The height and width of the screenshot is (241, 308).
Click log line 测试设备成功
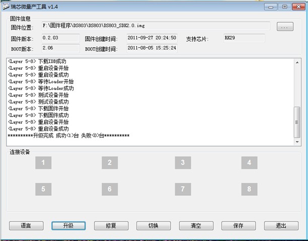(x=38, y=102)
